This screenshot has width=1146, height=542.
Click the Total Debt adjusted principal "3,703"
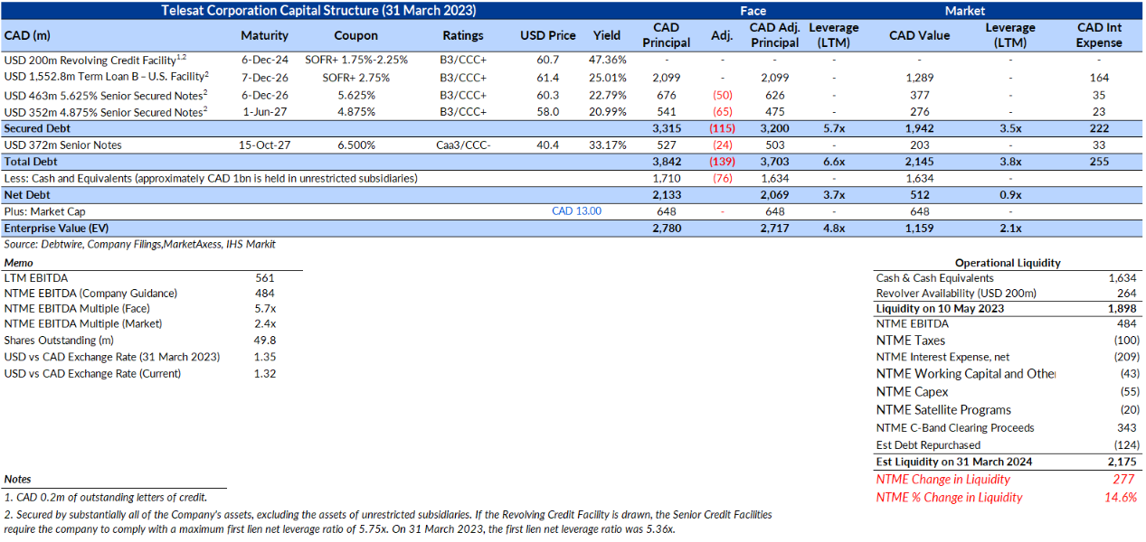(774, 162)
